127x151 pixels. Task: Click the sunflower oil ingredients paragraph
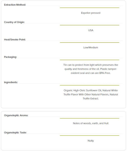[x=91, y=94]
